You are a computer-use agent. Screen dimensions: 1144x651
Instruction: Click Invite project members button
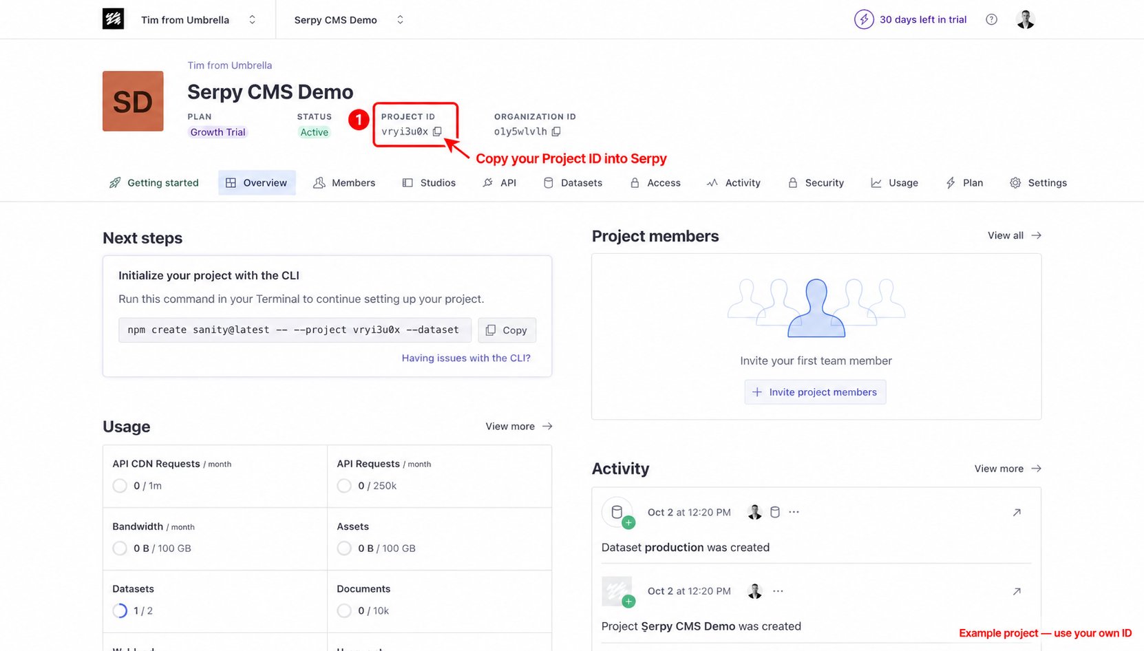click(815, 392)
